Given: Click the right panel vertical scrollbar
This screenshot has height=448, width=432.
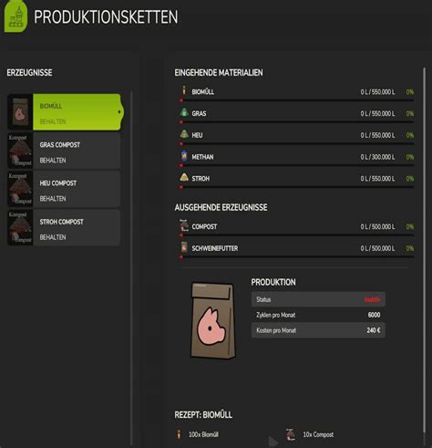Looking at the screenshot, I should [x=425, y=251].
